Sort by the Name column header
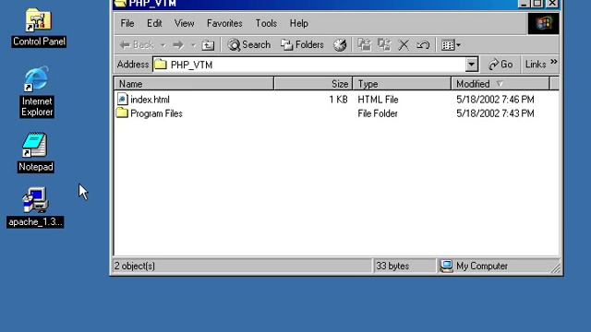Screen dimensions: 591x332 click(x=194, y=84)
